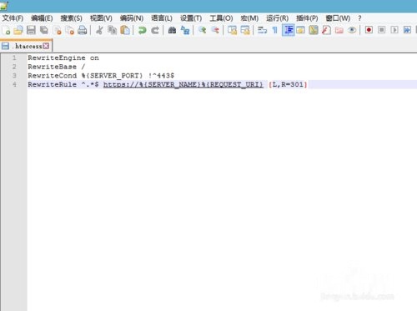Screen dimensions: 417x311
Task: Toggle show all characters pilcrow button
Action: 275,30
